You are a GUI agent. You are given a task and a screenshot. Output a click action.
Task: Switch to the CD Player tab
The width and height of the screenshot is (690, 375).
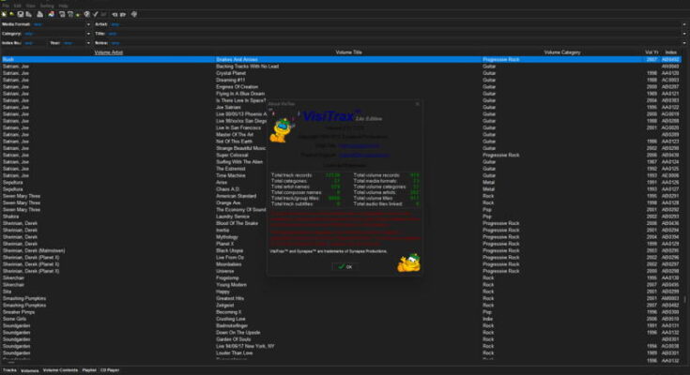pos(111,370)
